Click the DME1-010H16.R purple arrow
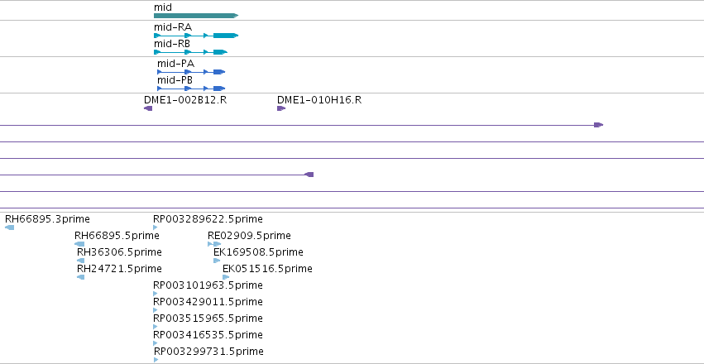The width and height of the screenshot is (704, 364). [x=281, y=108]
